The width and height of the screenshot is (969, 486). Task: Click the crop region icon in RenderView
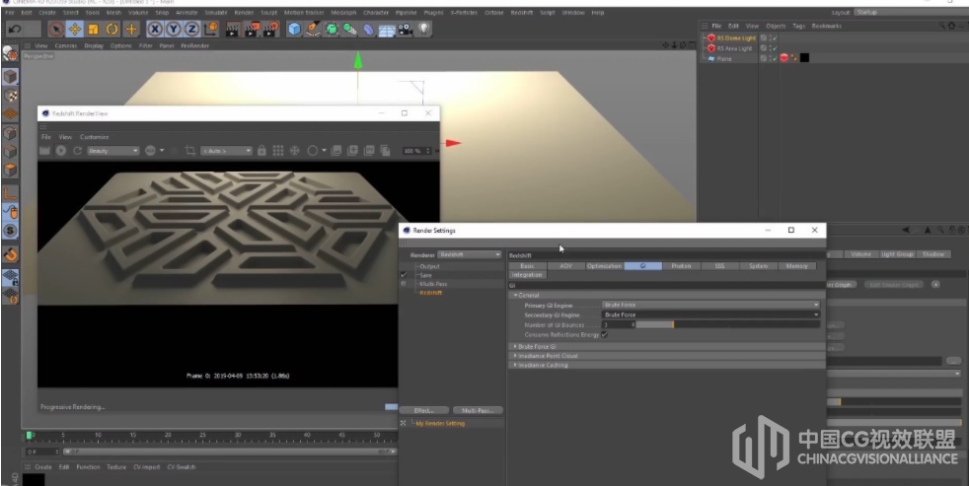pos(190,151)
